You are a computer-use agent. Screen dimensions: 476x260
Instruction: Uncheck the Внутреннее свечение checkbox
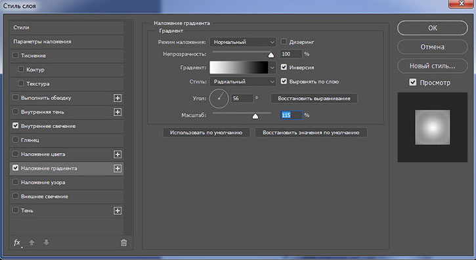(16, 125)
